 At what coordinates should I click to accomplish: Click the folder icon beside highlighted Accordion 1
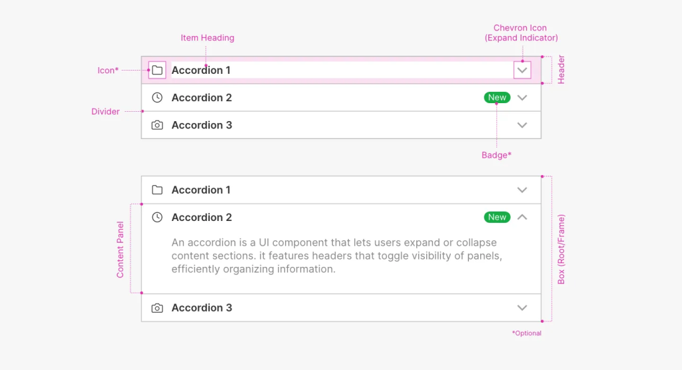(157, 70)
